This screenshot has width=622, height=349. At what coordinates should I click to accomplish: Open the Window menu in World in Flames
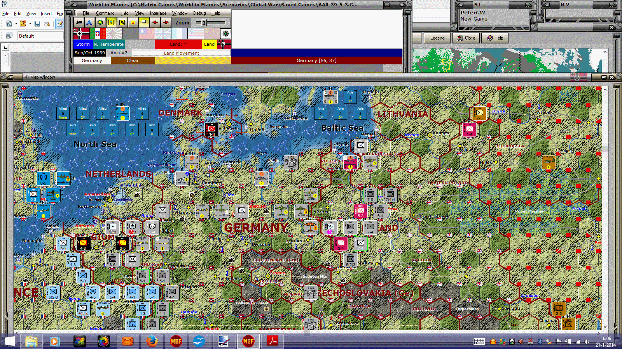tap(180, 13)
